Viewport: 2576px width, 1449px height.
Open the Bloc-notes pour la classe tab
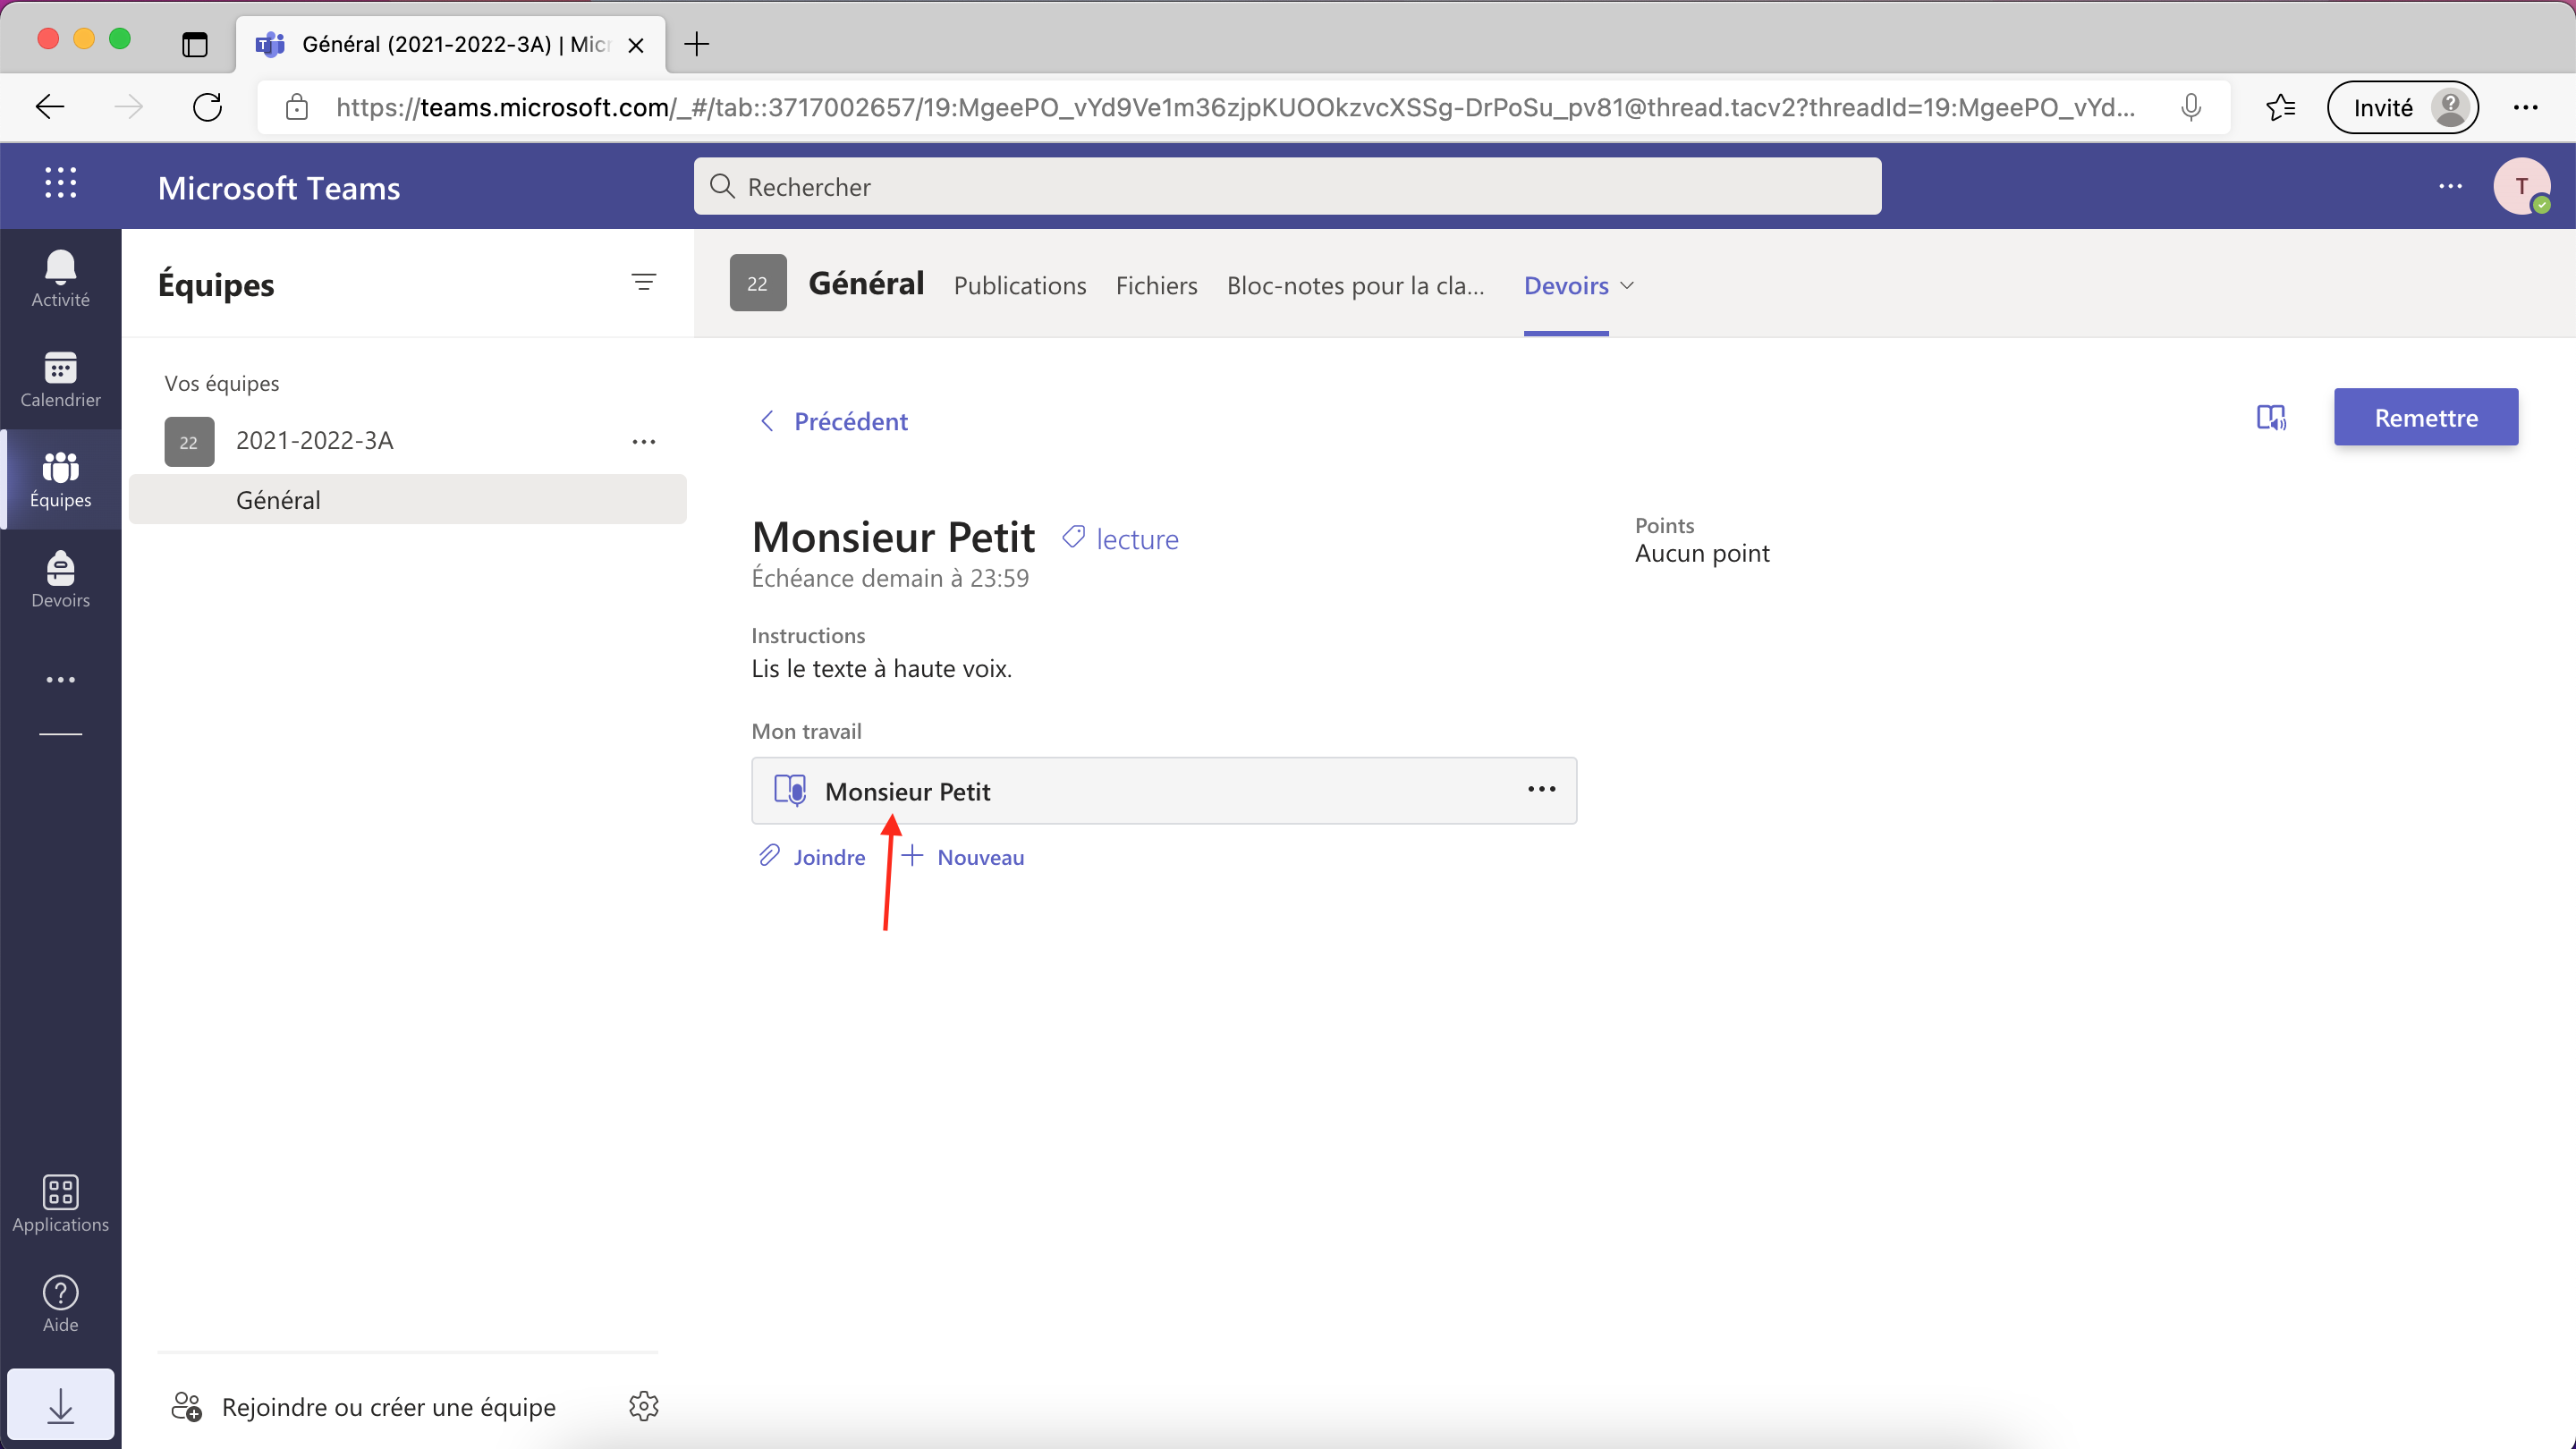tap(1355, 285)
